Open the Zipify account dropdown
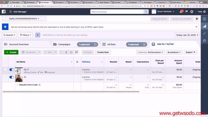 click(x=24, y=19)
